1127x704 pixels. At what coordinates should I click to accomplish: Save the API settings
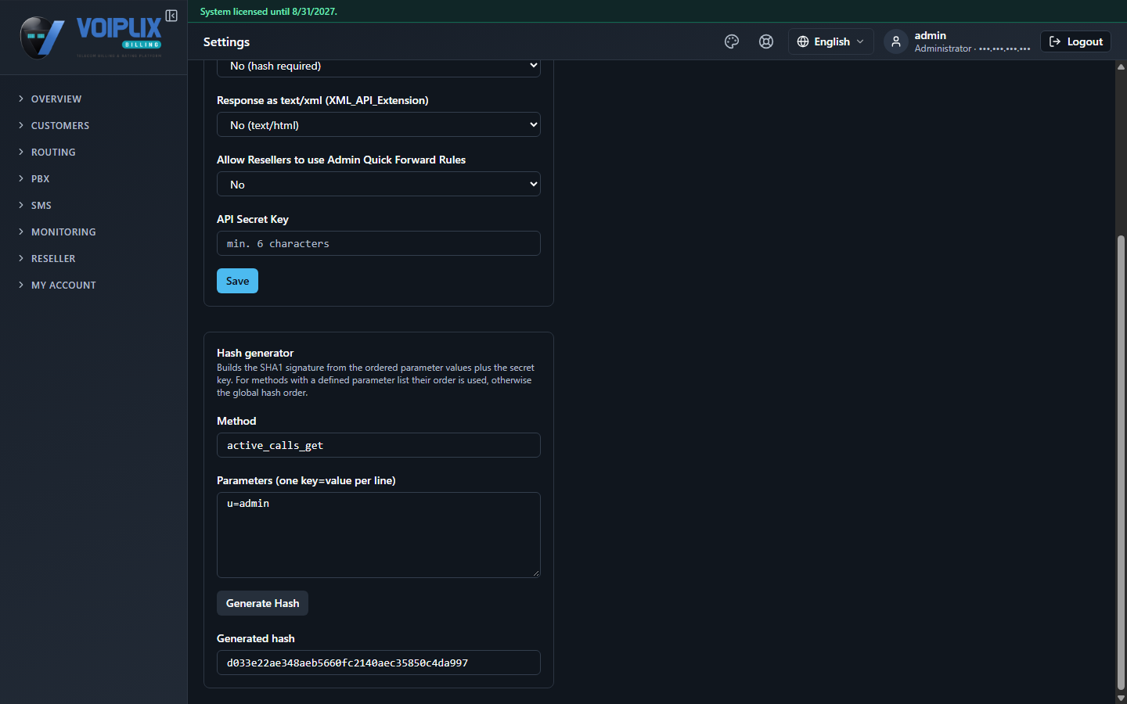[x=237, y=281]
